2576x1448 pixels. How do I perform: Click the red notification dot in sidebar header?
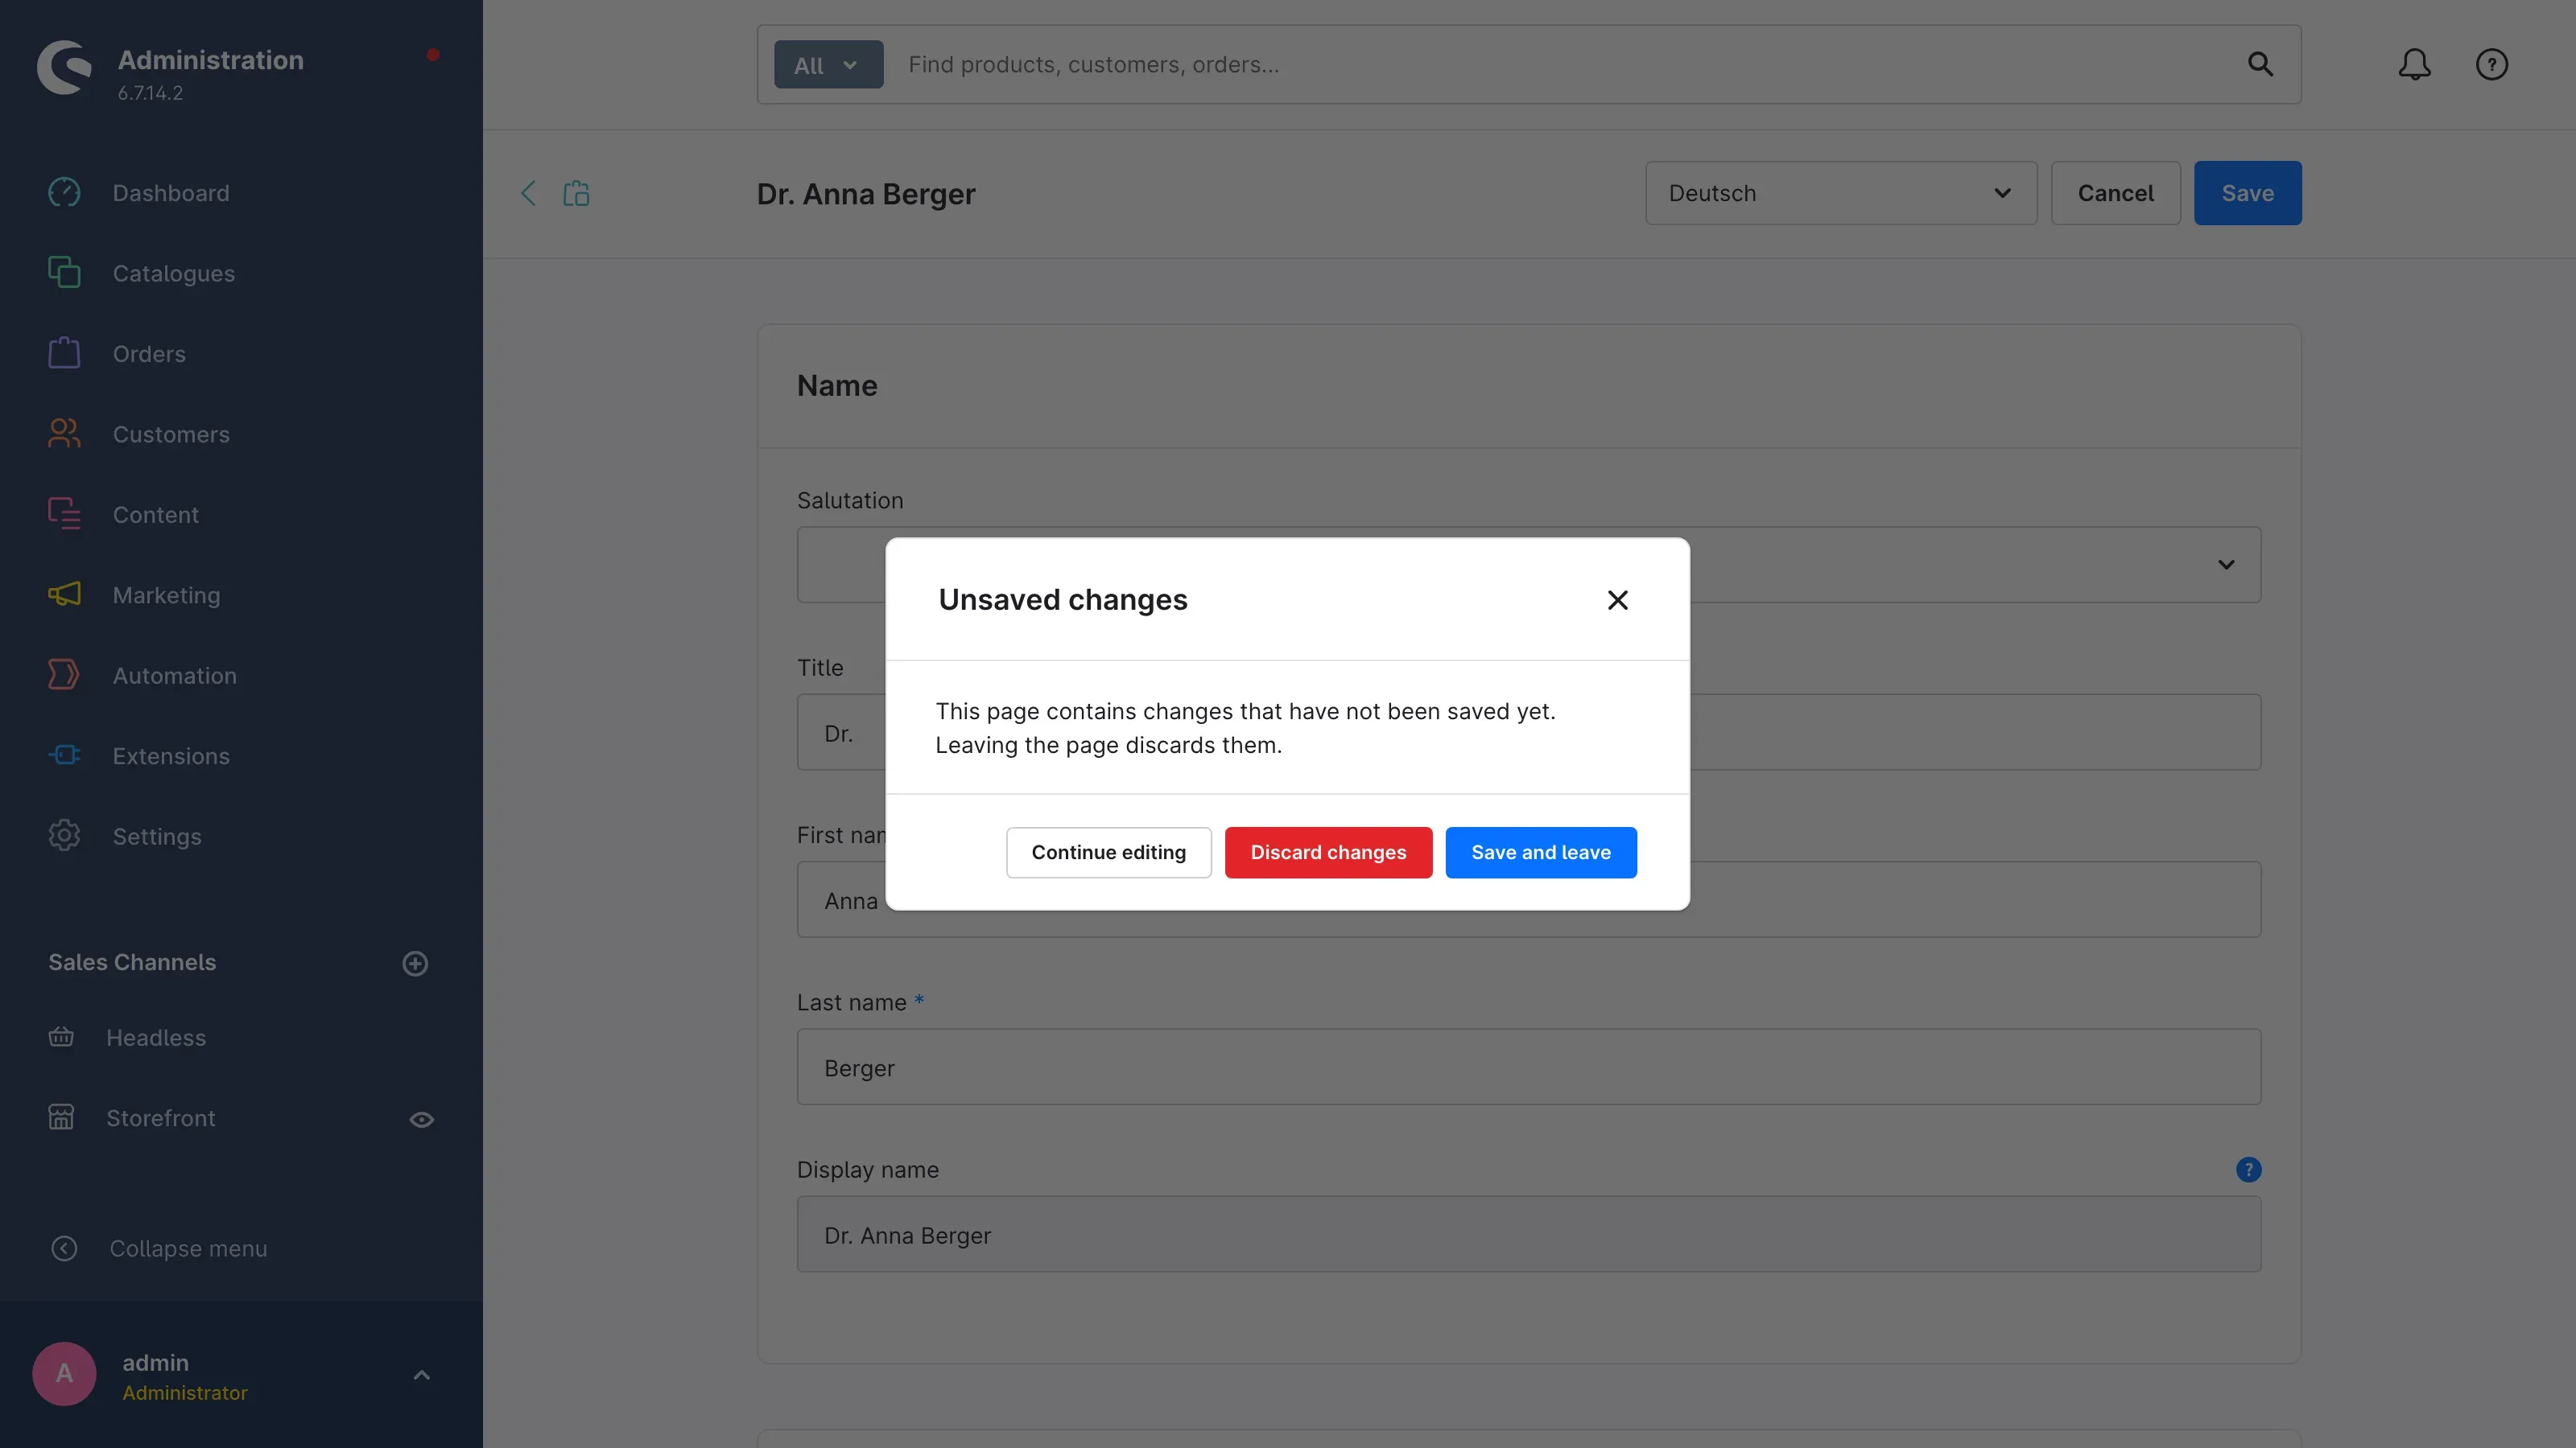point(433,55)
